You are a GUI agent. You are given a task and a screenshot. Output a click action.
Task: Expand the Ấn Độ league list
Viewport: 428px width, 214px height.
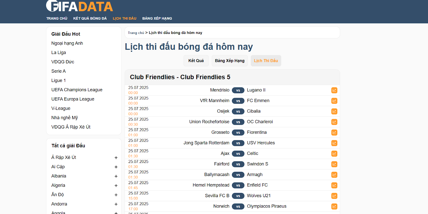116,195
